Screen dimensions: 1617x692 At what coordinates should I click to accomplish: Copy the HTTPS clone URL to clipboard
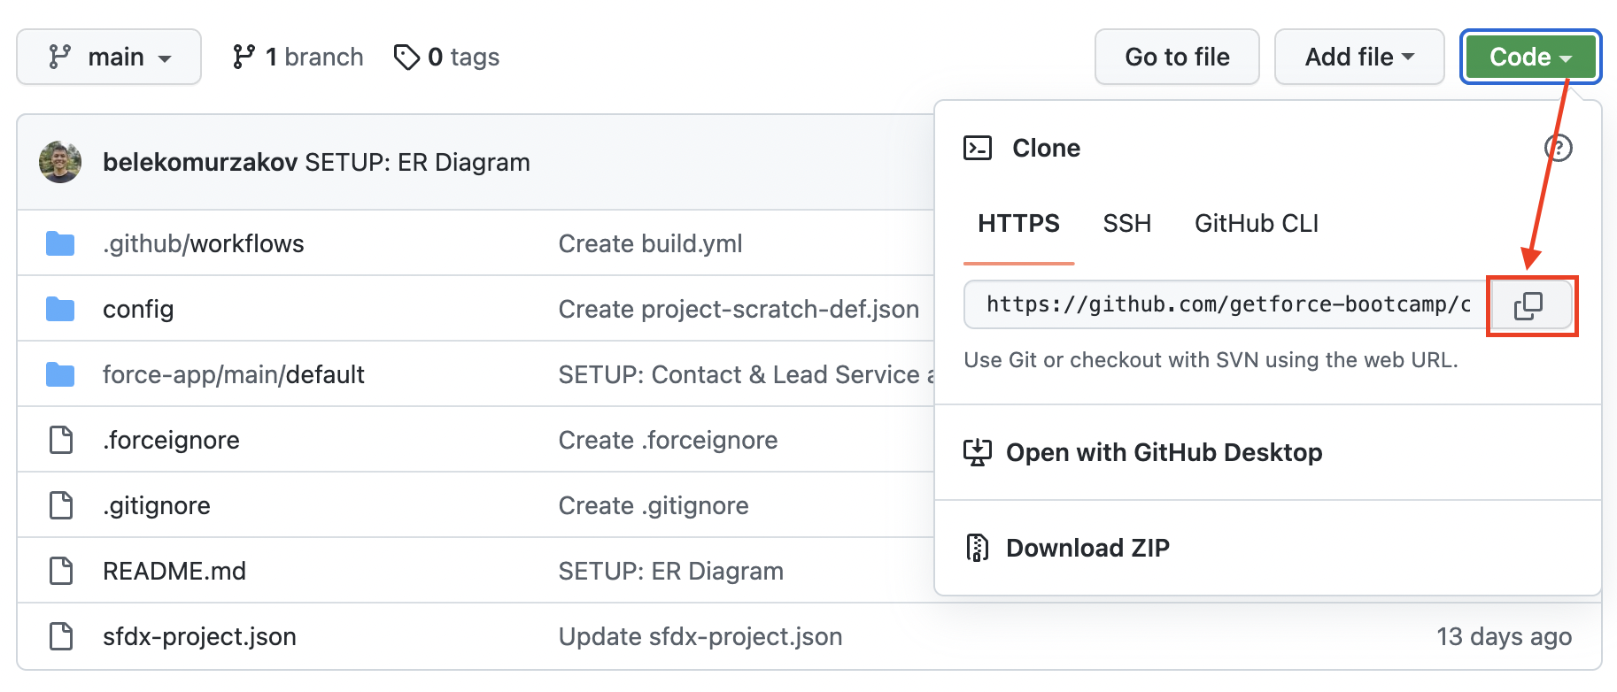click(x=1529, y=305)
